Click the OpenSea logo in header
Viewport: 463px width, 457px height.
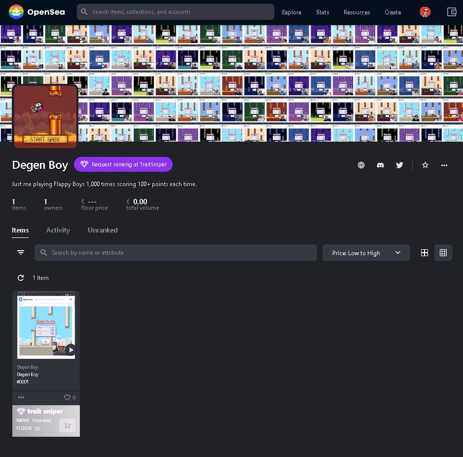36,12
